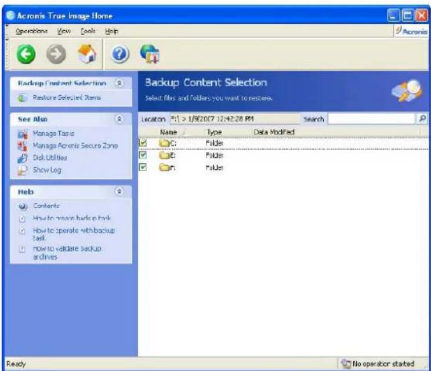
Task: Click the status bar operation icon
Action: coord(346,363)
